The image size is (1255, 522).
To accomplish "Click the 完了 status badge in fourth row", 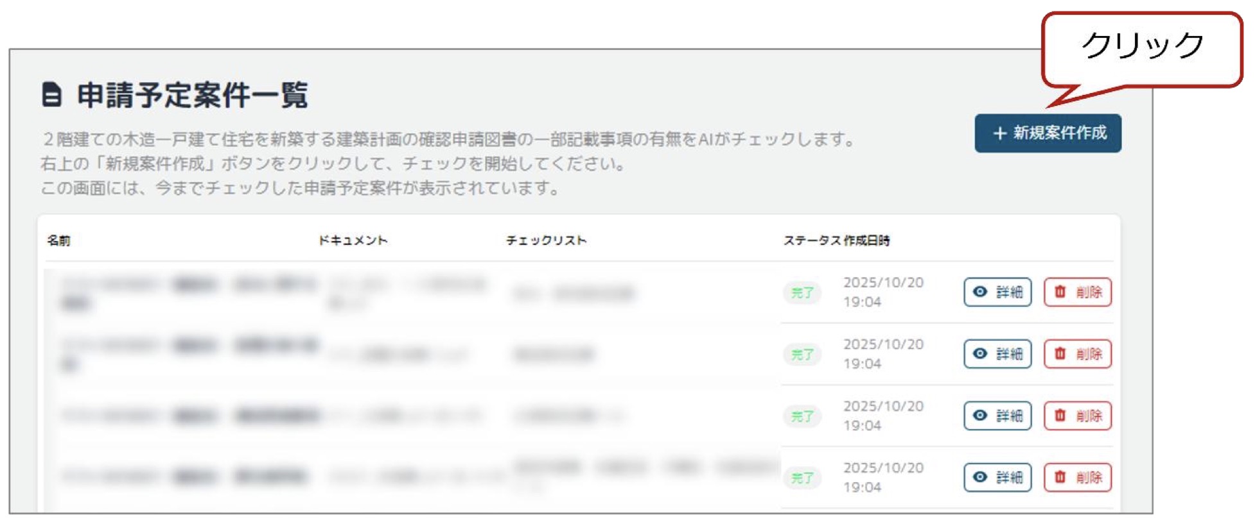I will tap(802, 478).
